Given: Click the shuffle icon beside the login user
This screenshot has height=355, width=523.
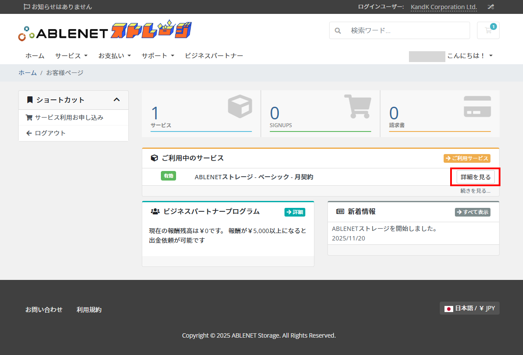Looking at the screenshot, I should [490, 7].
